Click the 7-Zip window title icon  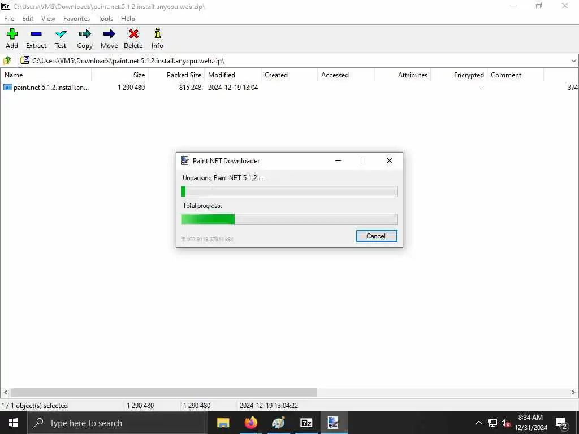pyautogui.click(x=6, y=6)
